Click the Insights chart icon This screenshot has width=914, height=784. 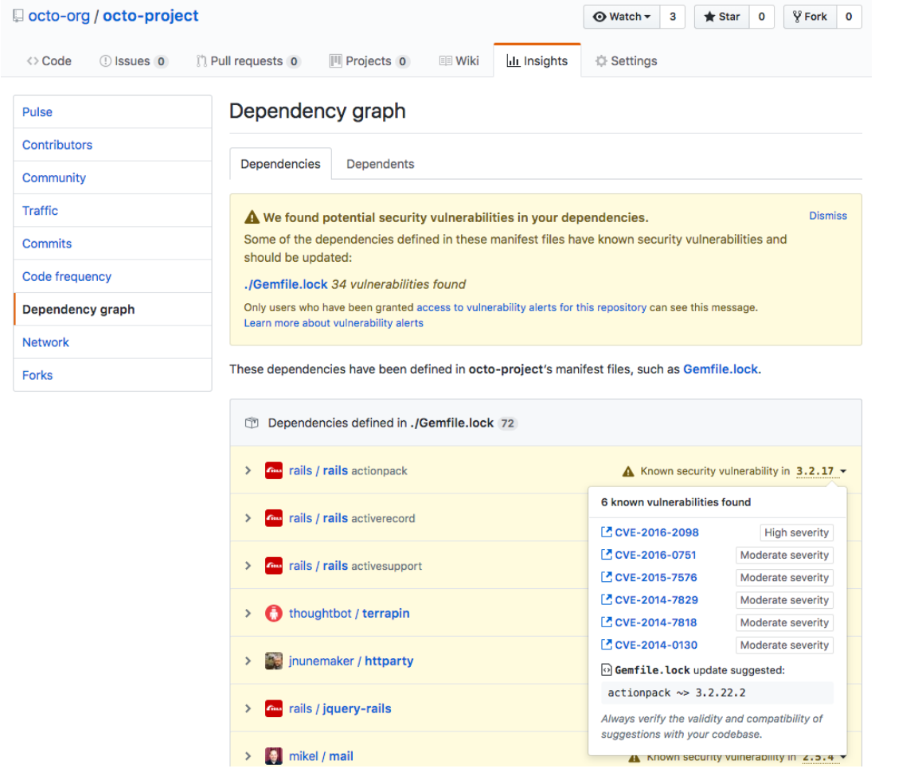(514, 60)
